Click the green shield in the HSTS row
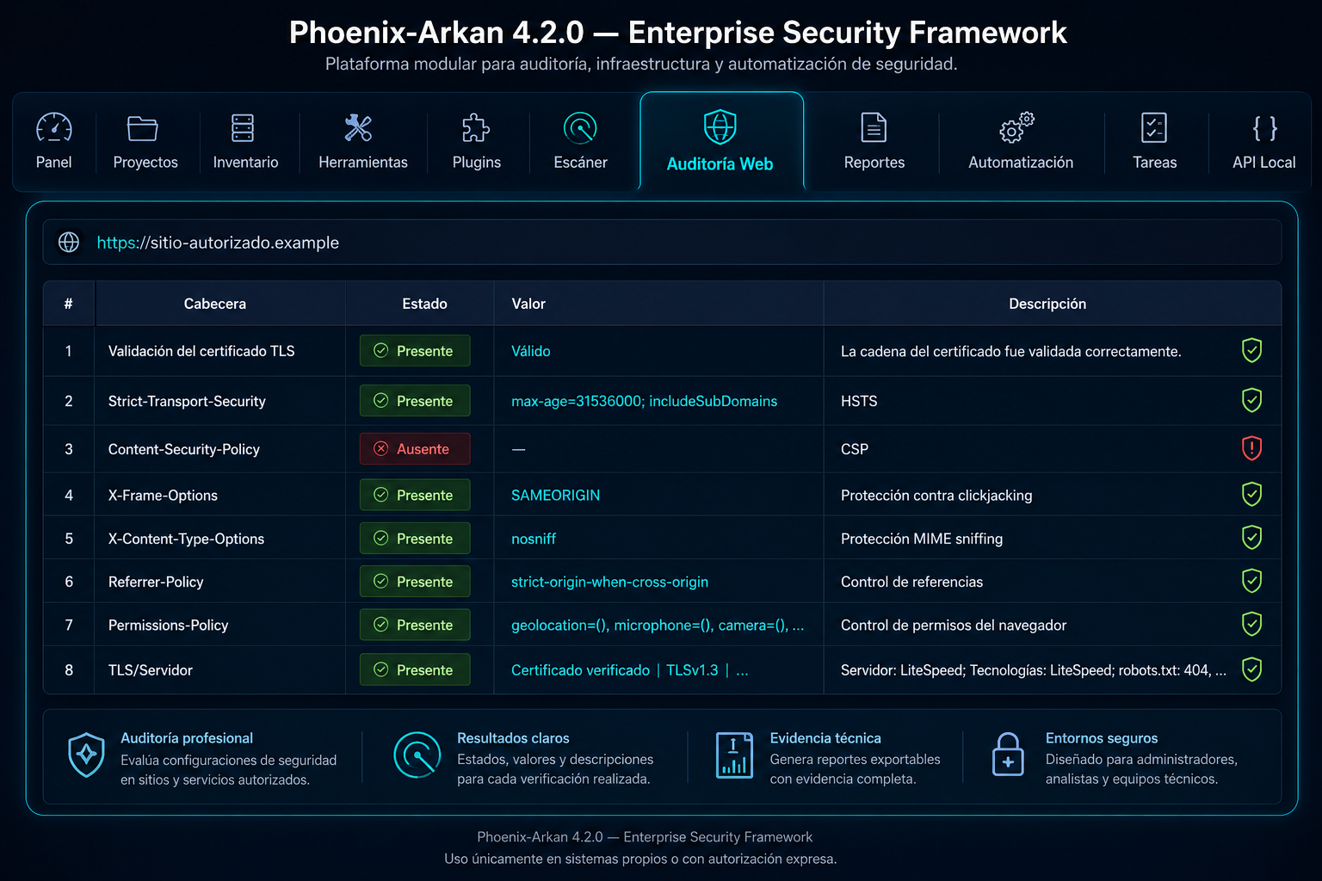 pyautogui.click(x=1251, y=400)
